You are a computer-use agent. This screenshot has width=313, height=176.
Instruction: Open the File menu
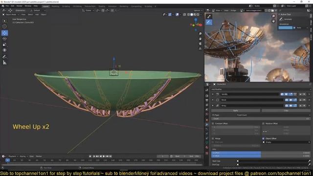pos(7,6)
